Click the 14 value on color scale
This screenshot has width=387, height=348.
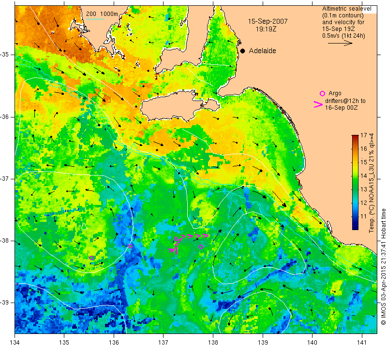(x=364, y=175)
